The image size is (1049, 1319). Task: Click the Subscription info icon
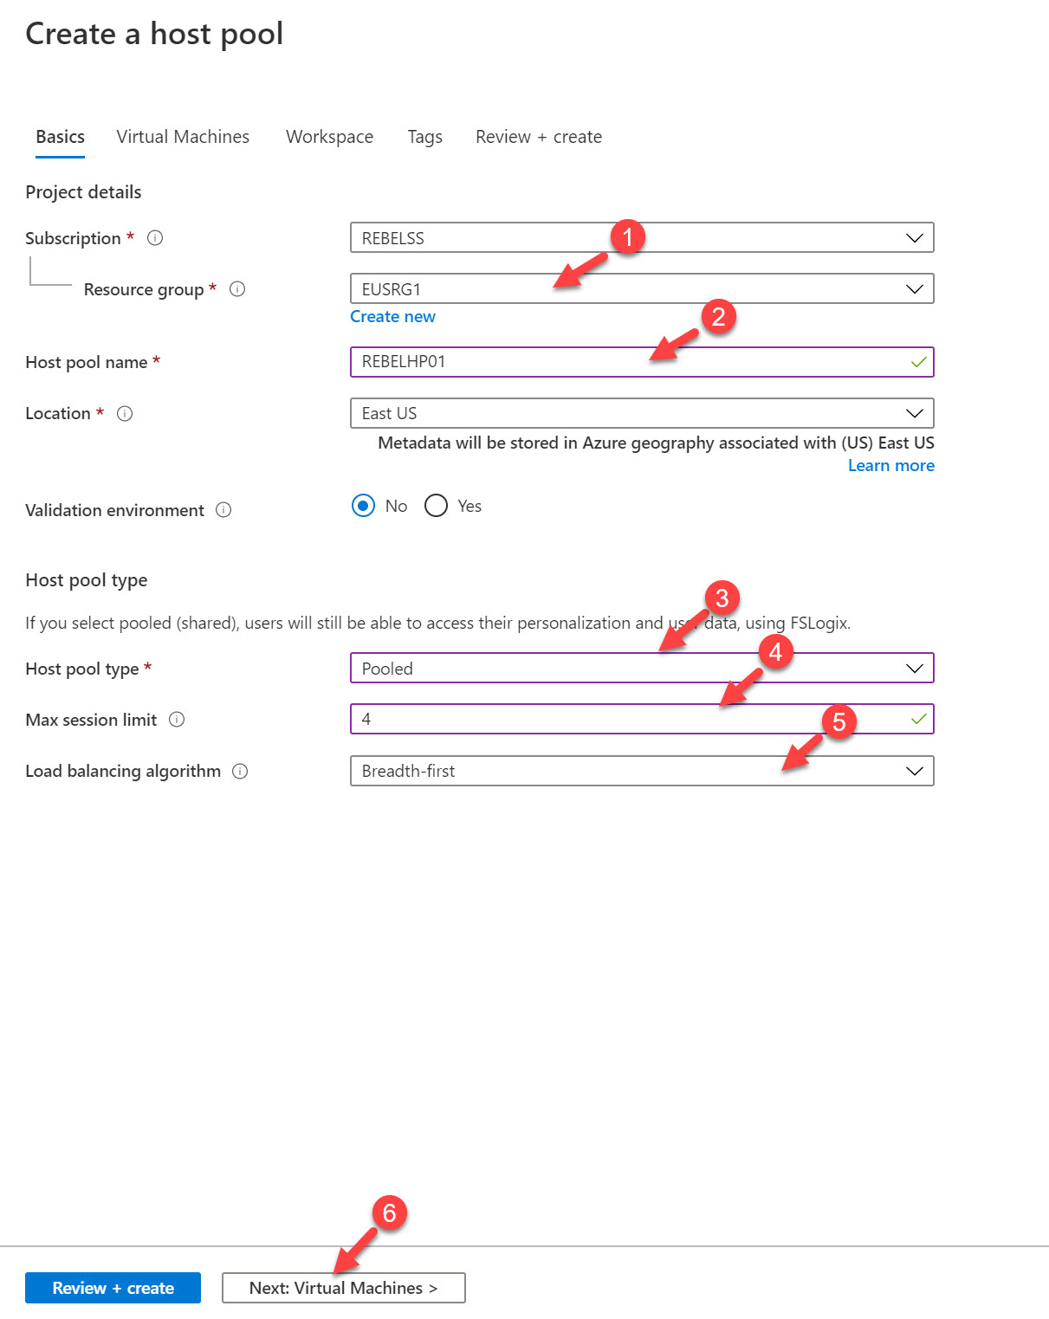pos(155,237)
